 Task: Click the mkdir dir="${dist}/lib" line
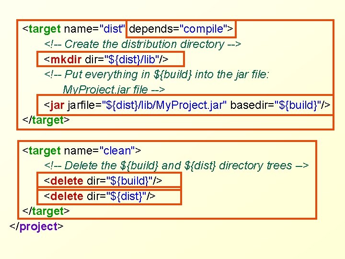tap(106, 59)
